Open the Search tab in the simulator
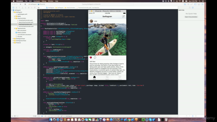 (x=107, y=78)
